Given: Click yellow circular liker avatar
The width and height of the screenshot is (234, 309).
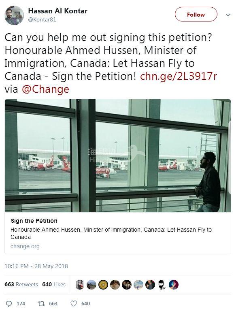Looking at the screenshot, I should pos(103,285).
